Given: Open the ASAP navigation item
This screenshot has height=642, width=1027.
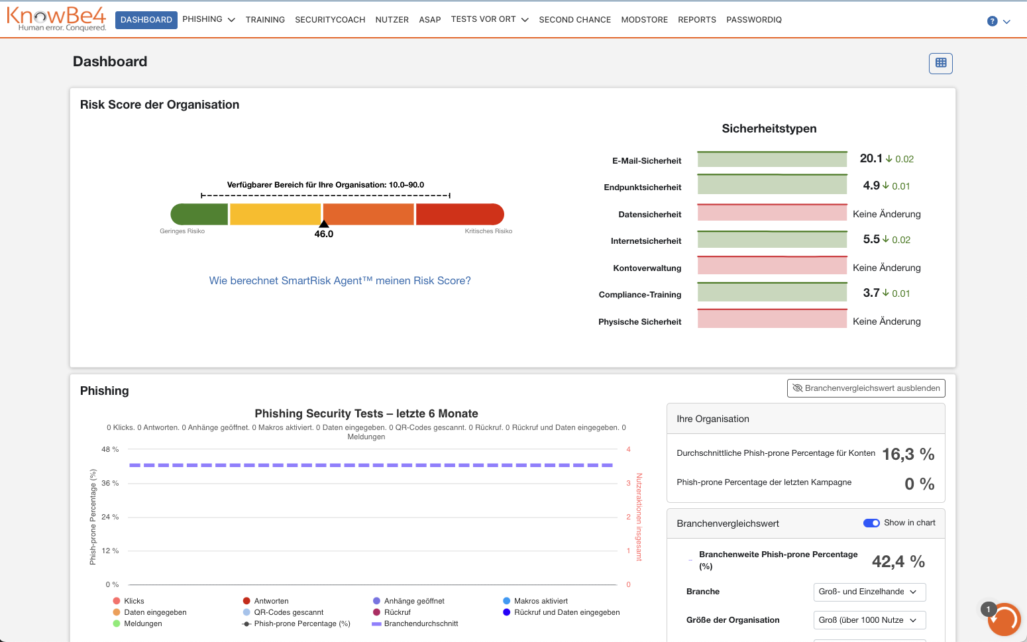Looking at the screenshot, I should [430, 20].
